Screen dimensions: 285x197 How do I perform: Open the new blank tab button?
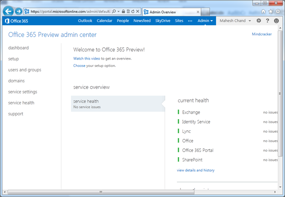coord(206,12)
